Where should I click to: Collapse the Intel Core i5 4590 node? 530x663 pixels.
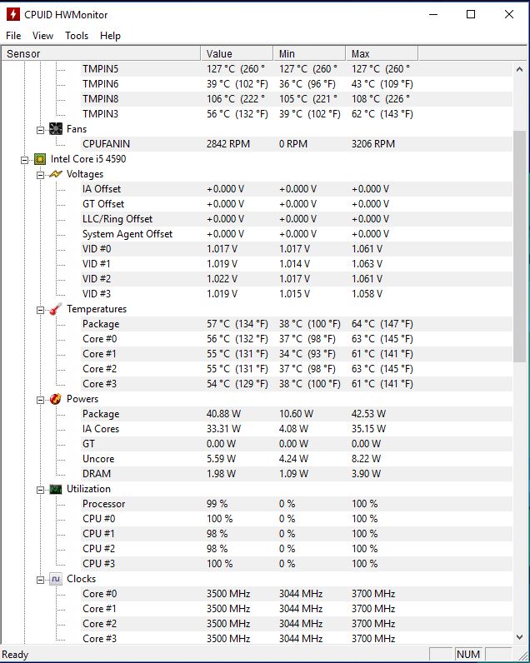pos(24,160)
